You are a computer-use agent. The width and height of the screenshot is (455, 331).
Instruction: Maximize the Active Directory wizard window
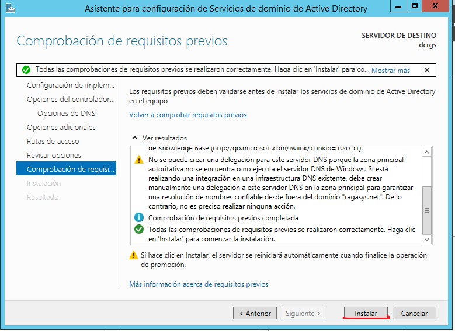[415, 6]
